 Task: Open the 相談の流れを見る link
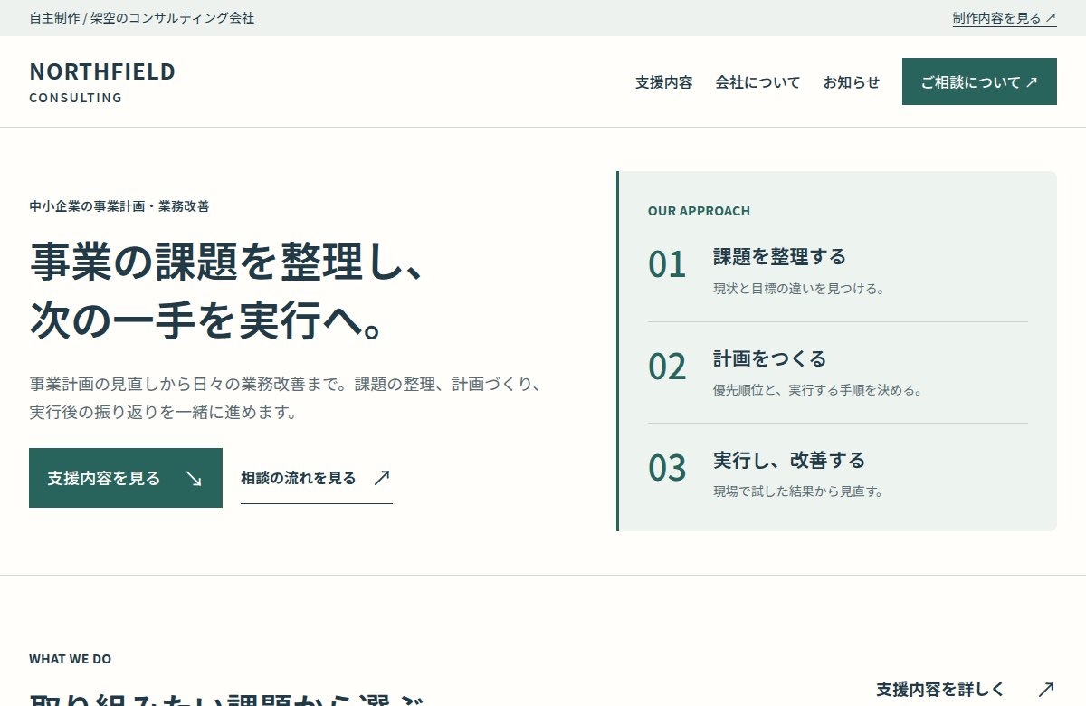317,478
